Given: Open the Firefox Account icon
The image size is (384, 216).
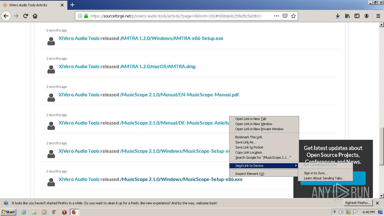Looking at the screenshot, I should coord(367,16).
